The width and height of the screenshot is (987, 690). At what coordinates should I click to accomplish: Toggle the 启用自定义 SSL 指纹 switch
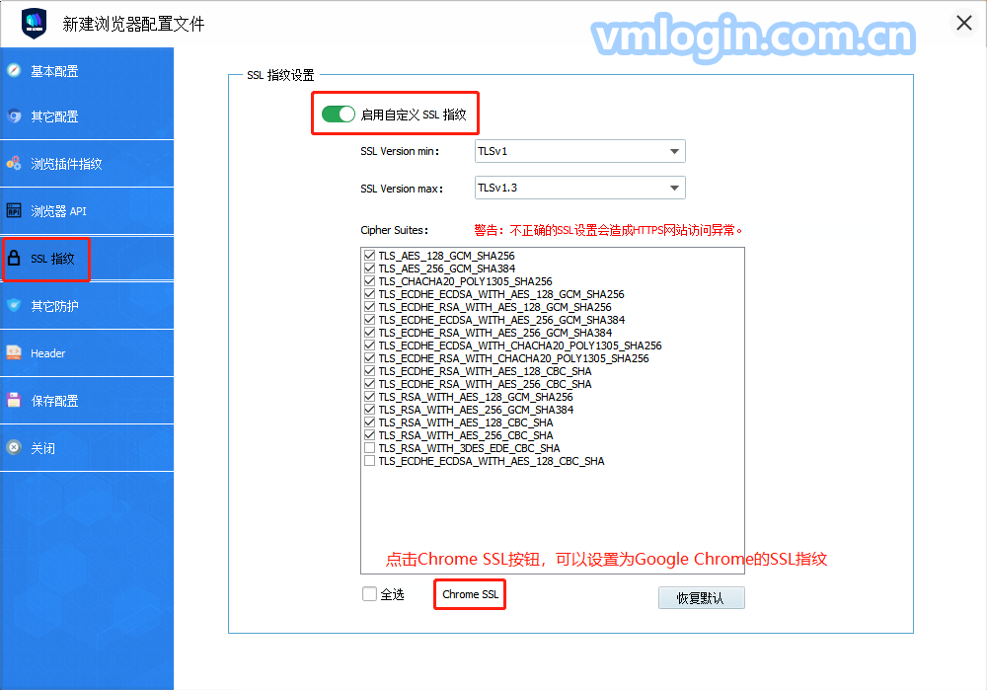[338, 115]
